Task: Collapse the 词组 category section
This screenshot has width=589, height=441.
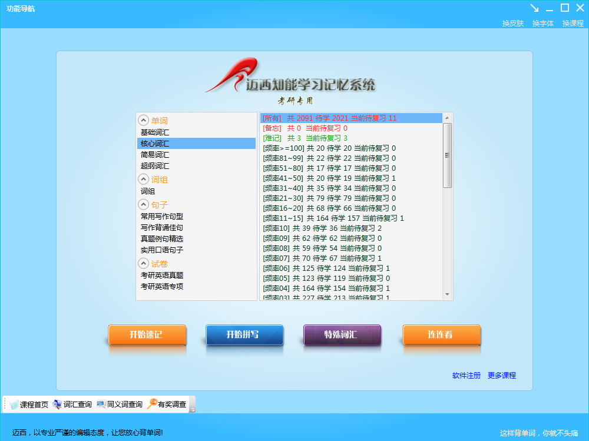Action: 143,179
